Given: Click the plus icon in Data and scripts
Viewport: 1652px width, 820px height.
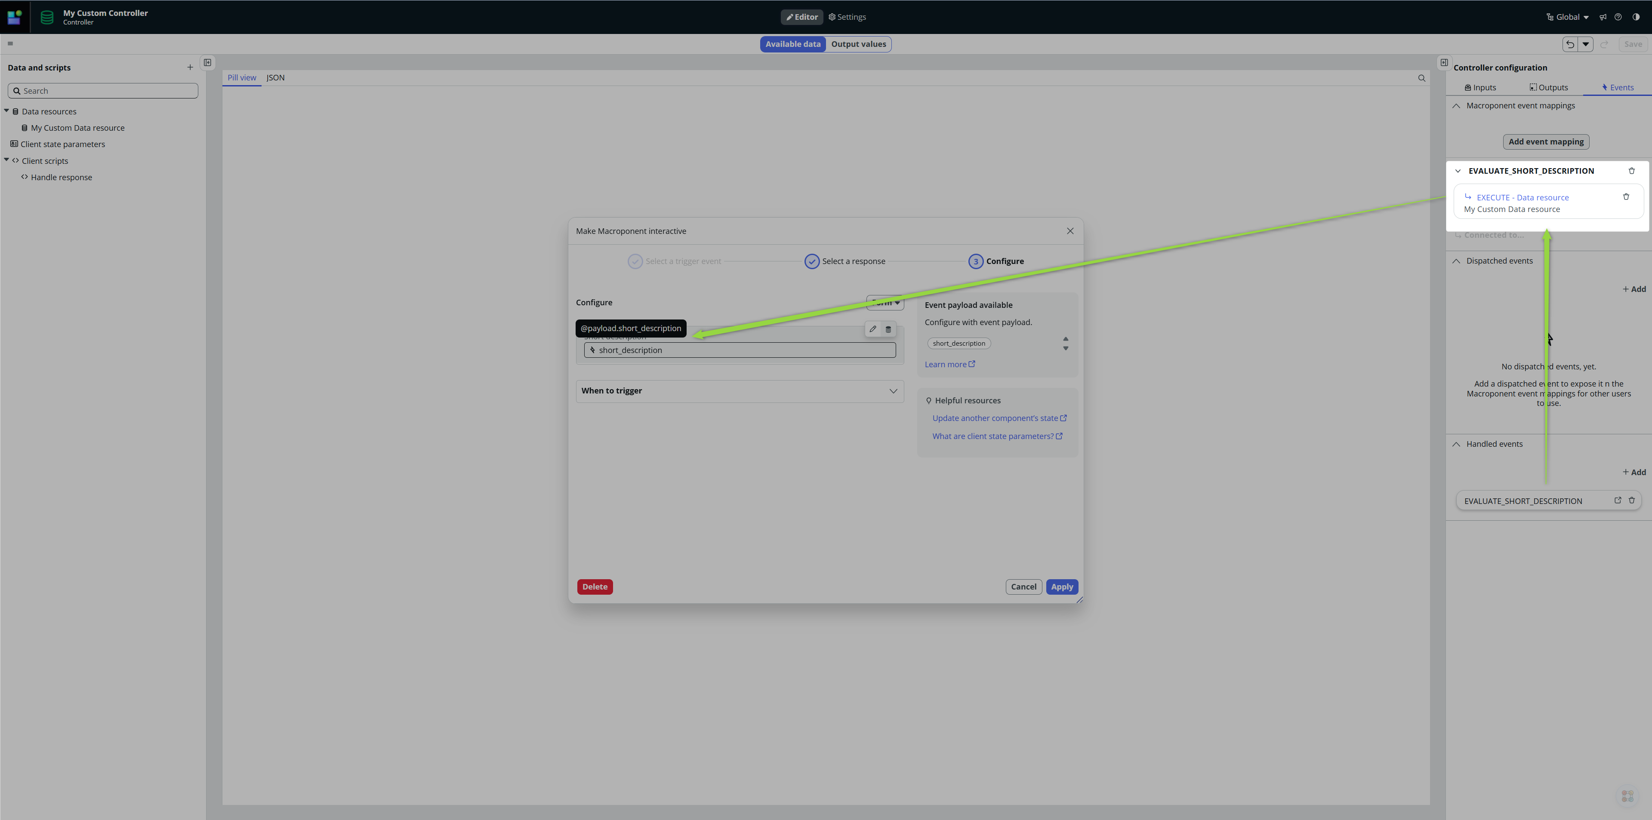Looking at the screenshot, I should click(x=190, y=68).
